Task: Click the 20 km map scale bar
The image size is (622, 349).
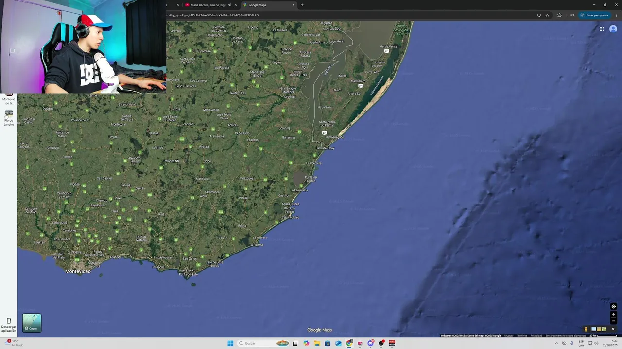Action: pos(603,335)
